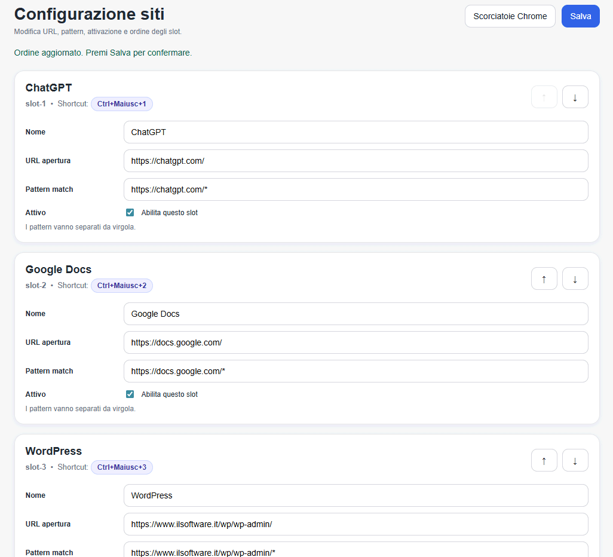Edit ChatGPT Pattern match field
This screenshot has width=613, height=557.
tap(355, 189)
